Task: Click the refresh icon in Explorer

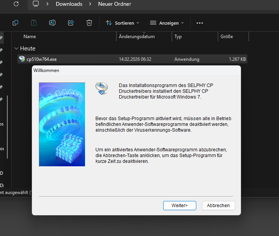Action: coord(16,4)
